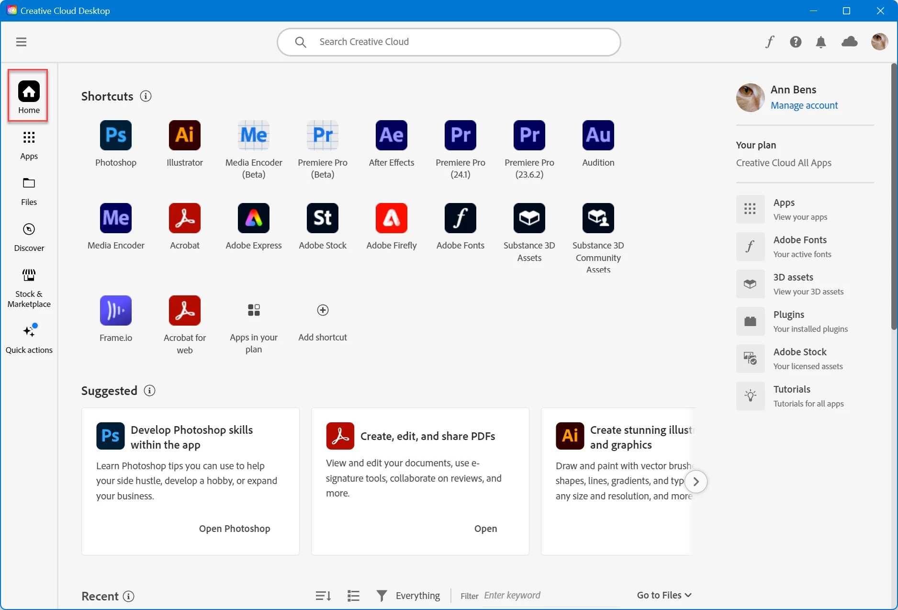This screenshot has width=898, height=610.
Task: Open Plugins – Your installed plugins
Action: point(805,321)
